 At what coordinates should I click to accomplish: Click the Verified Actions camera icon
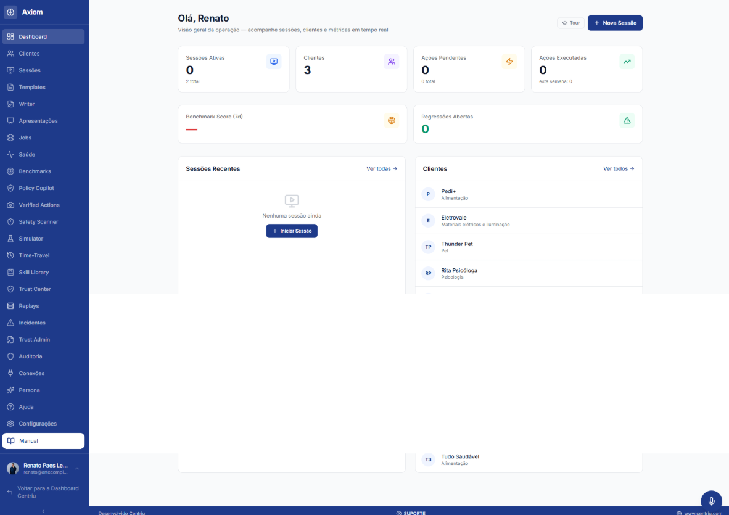(10, 205)
